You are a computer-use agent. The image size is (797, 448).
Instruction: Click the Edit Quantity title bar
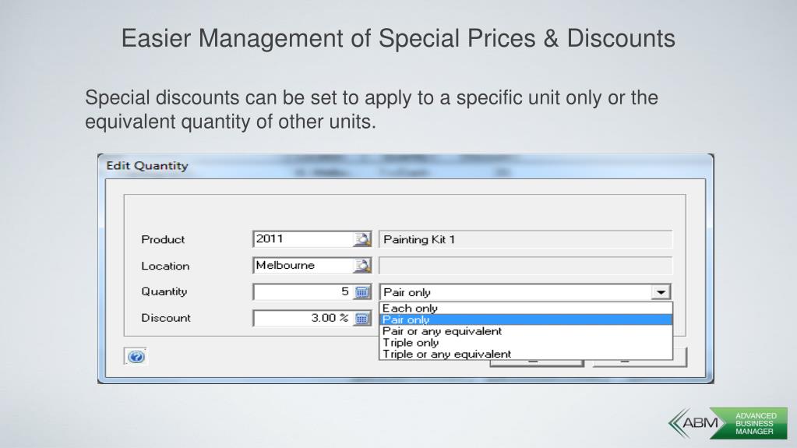click(406, 166)
